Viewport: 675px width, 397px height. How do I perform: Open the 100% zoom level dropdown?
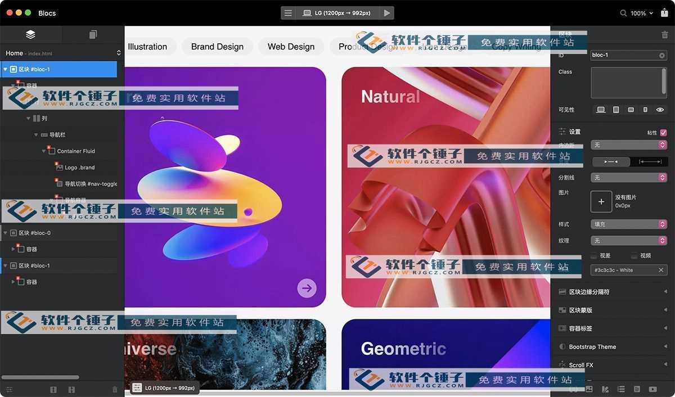(642, 13)
